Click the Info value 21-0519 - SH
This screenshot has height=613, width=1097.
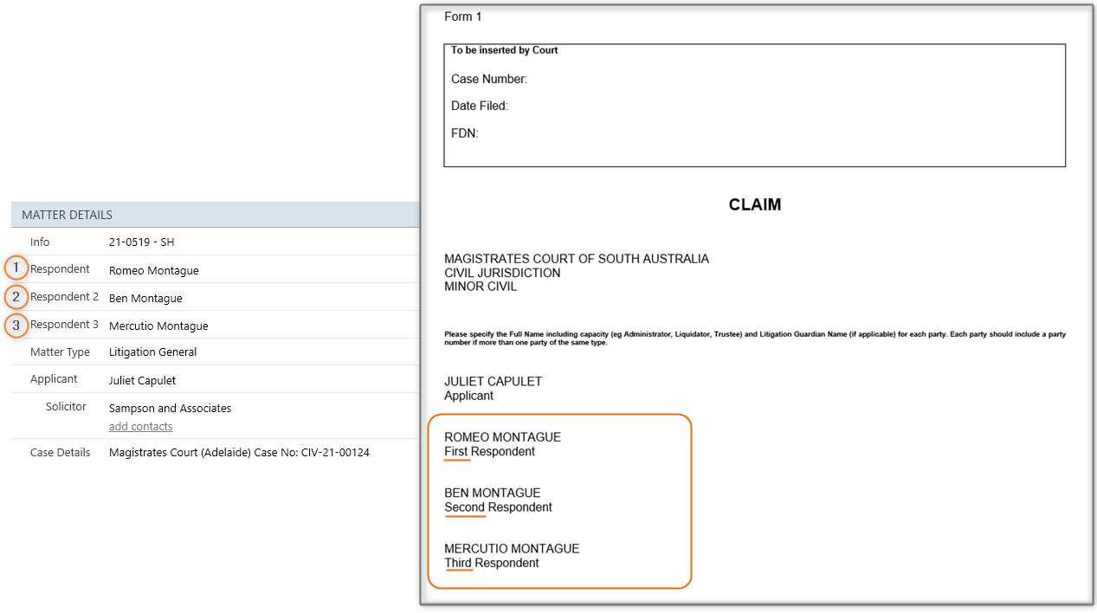(x=141, y=242)
